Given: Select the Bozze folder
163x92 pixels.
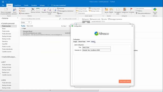Looking at the screenshot, I should pyautogui.click(x=4, y=29).
